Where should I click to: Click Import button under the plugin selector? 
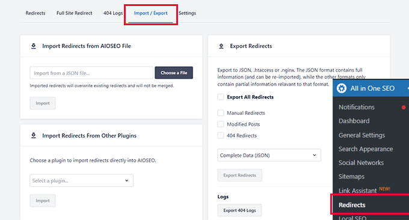(43, 201)
